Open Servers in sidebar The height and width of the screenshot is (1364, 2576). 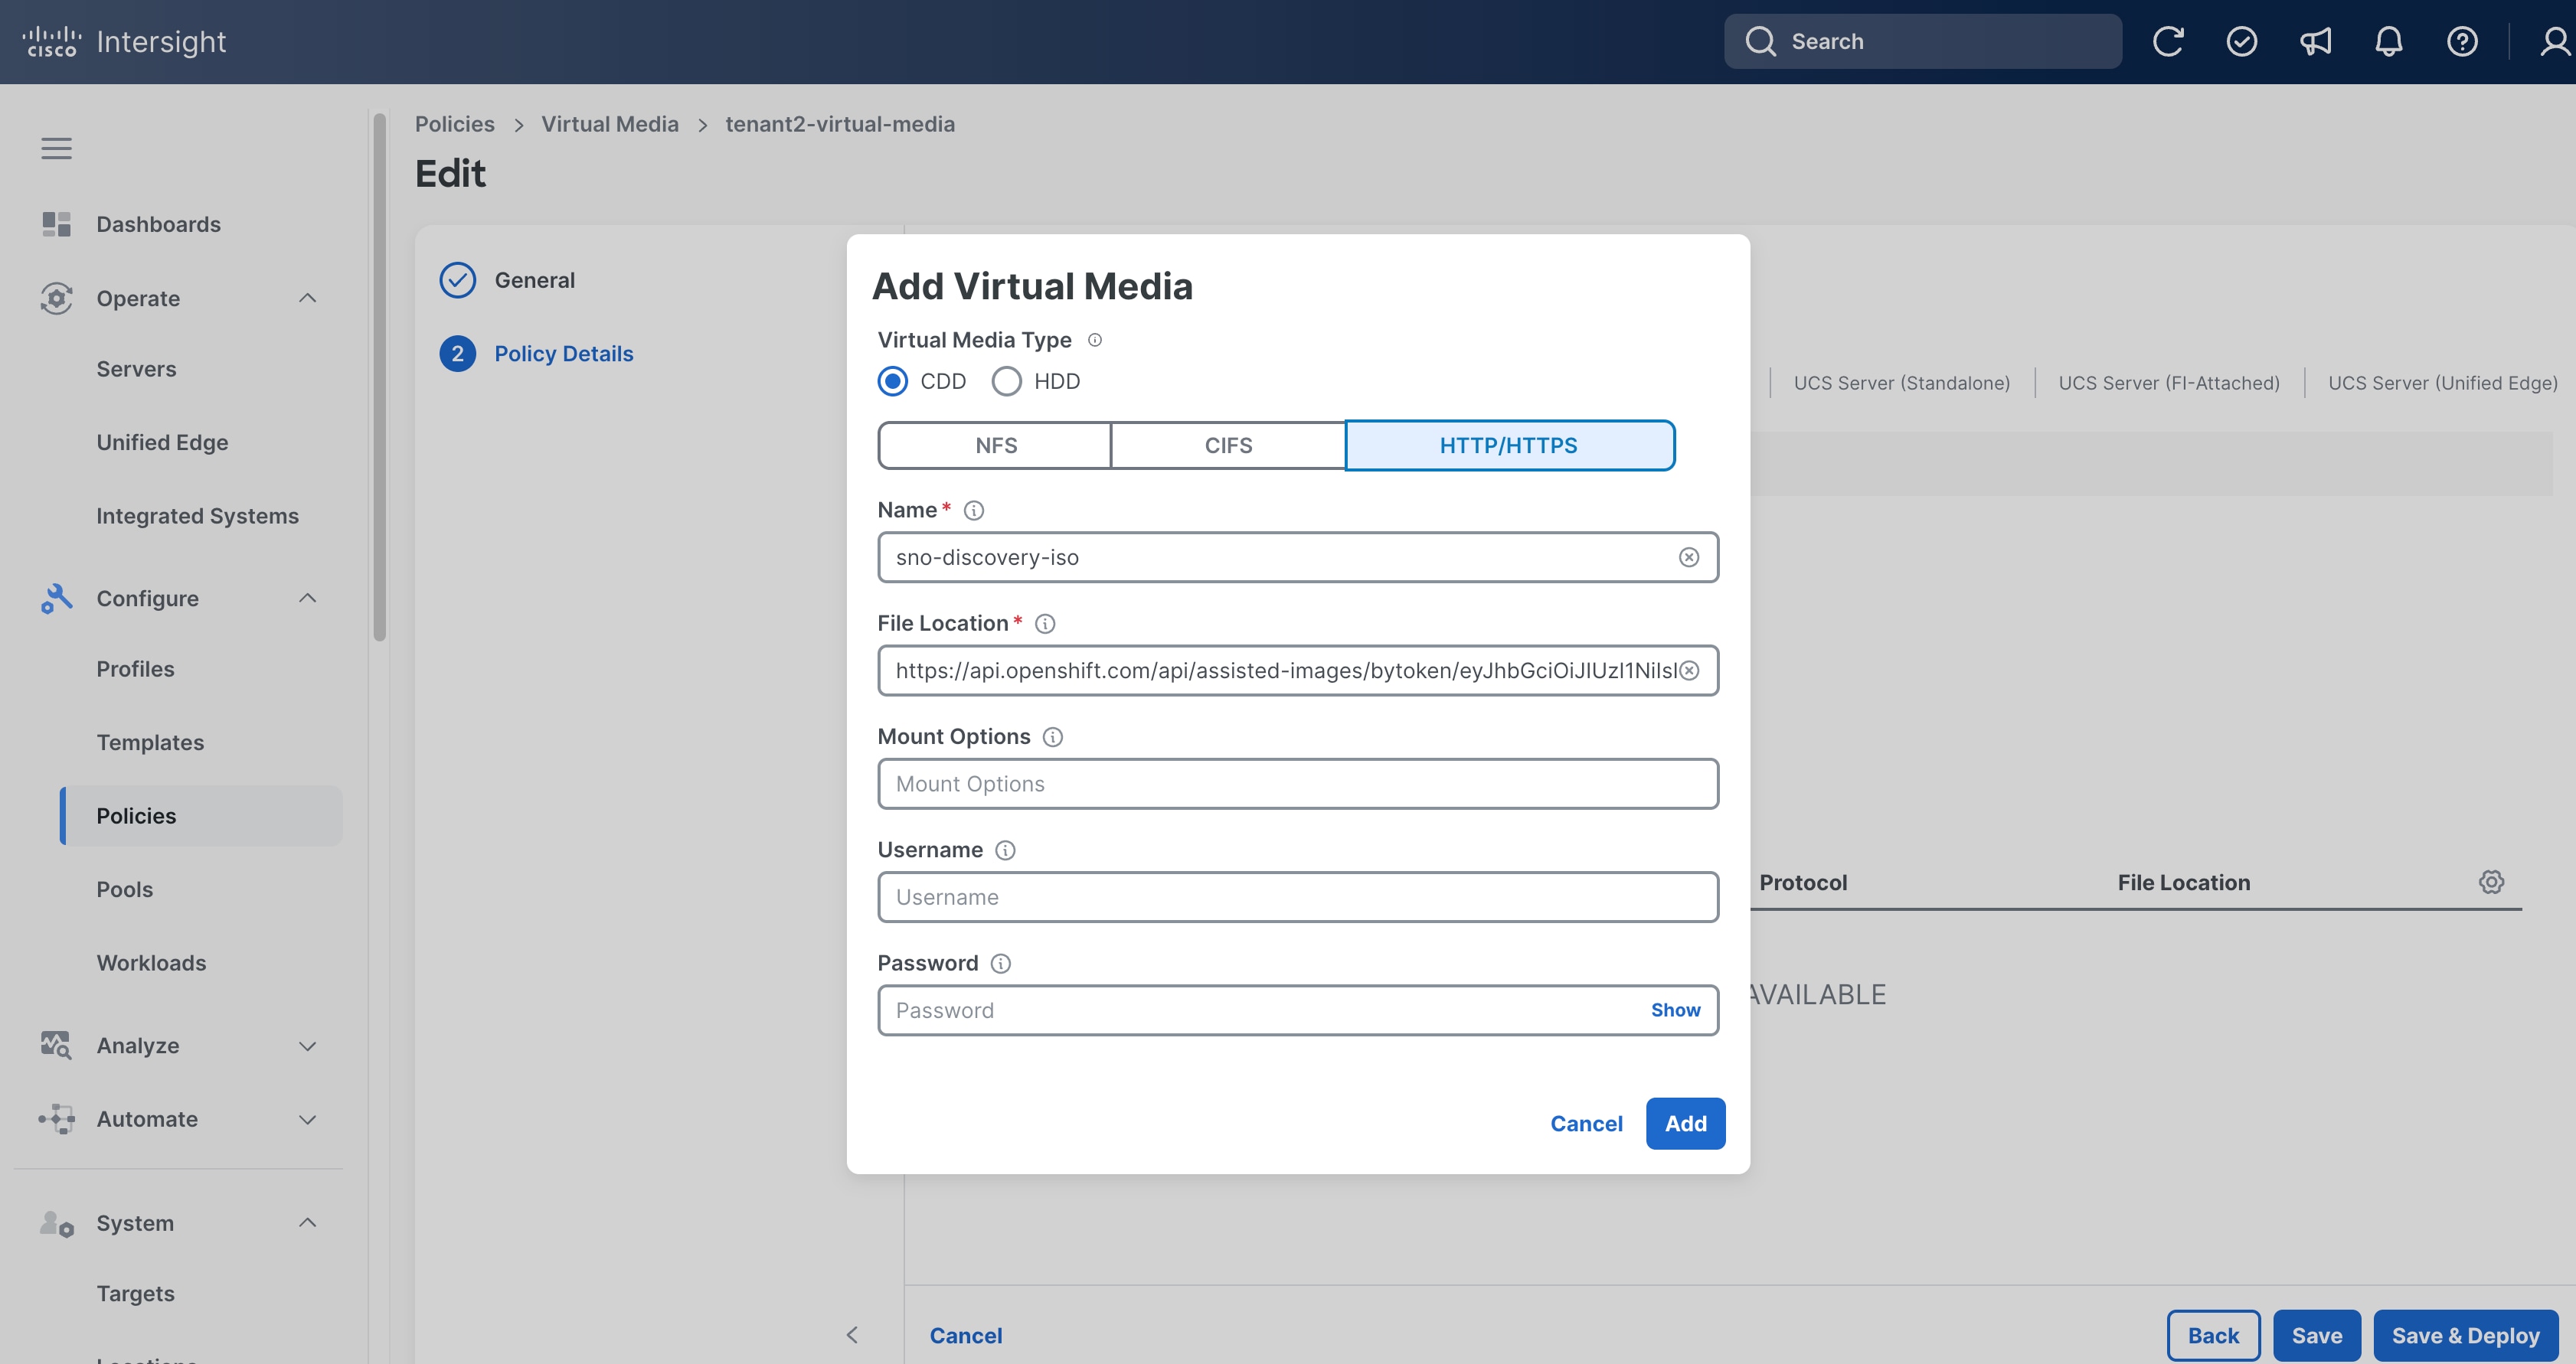pos(136,369)
